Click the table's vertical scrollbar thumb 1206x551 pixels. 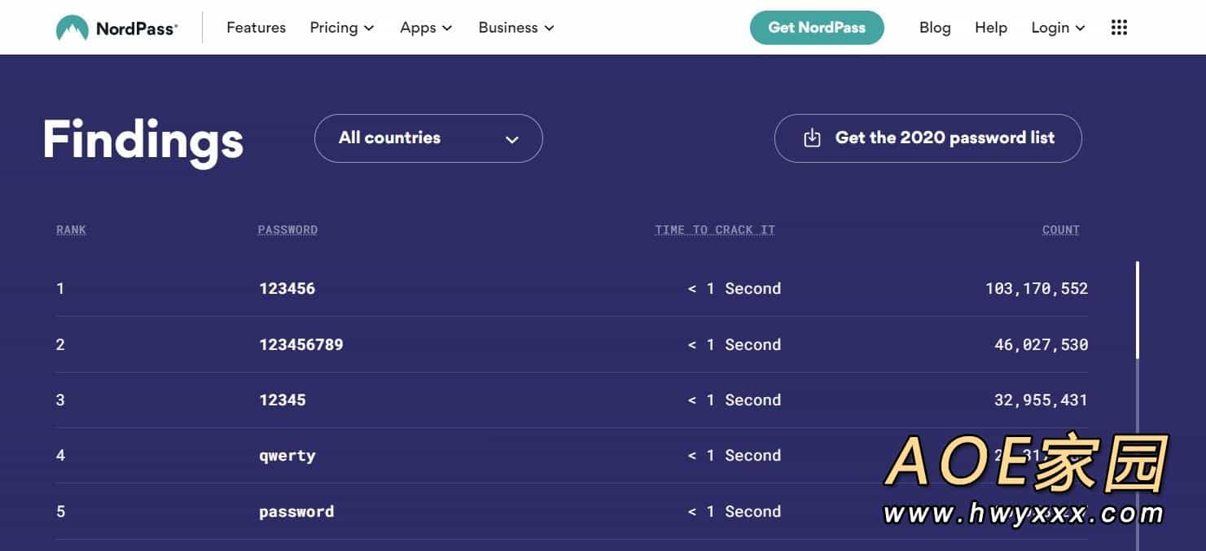(1137, 310)
